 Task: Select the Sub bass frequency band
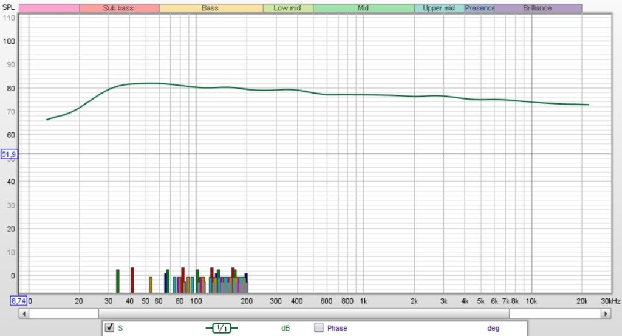tap(119, 9)
